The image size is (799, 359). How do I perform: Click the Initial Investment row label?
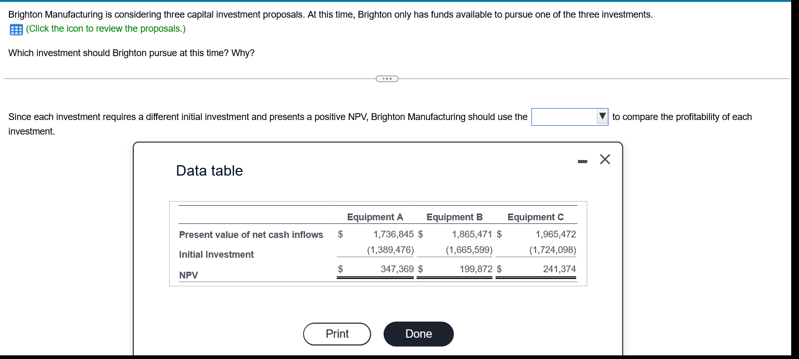(217, 255)
